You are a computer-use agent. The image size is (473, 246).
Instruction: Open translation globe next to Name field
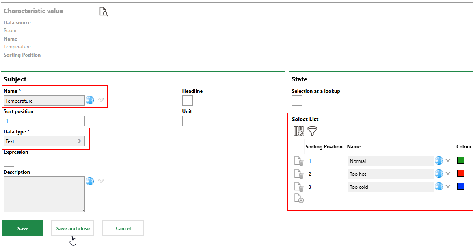pos(90,101)
